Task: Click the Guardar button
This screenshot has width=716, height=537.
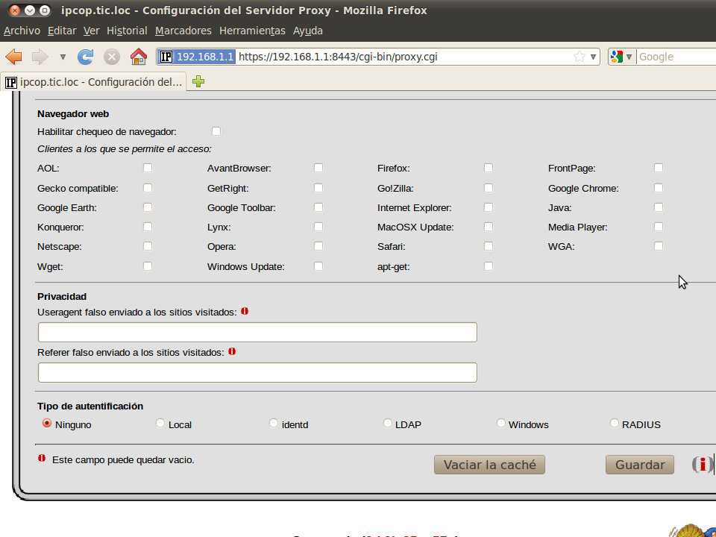Action: point(639,465)
